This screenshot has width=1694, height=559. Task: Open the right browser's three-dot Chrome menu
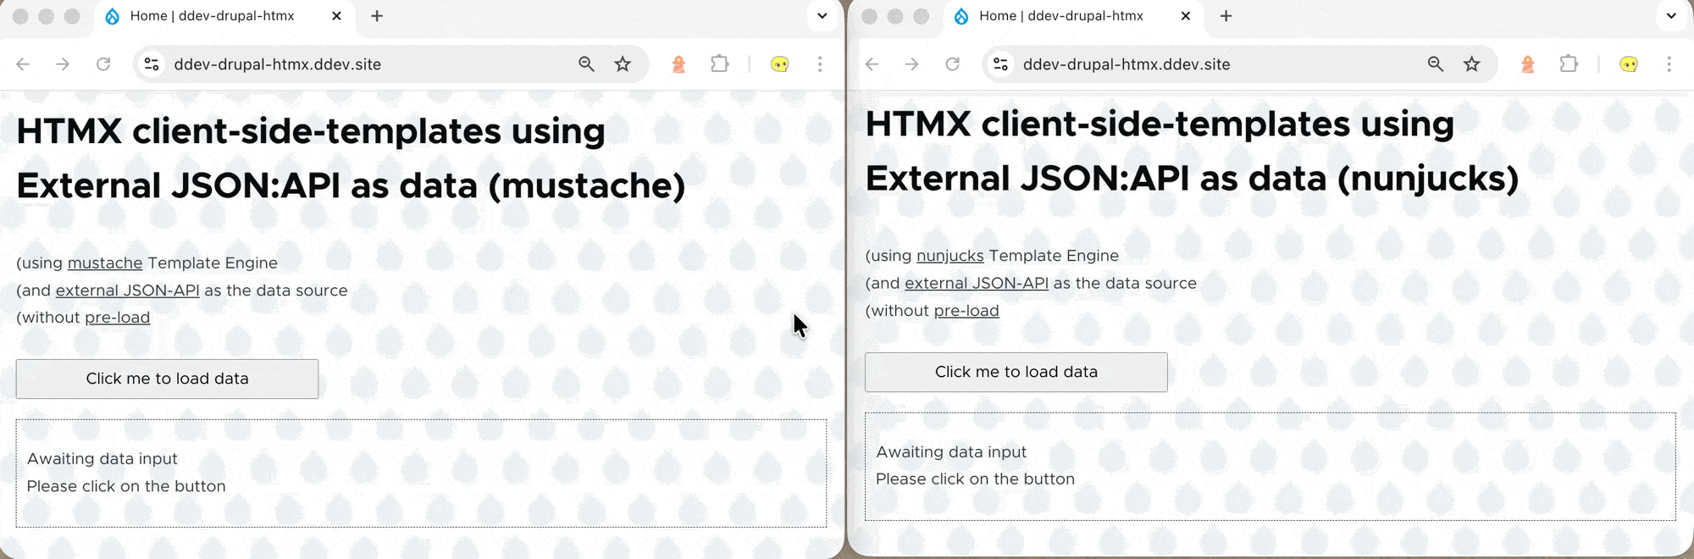[1669, 64]
